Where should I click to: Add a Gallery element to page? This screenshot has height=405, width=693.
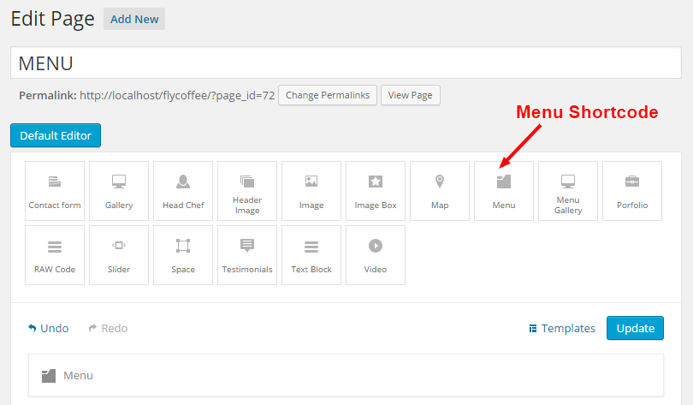[119, 191]
